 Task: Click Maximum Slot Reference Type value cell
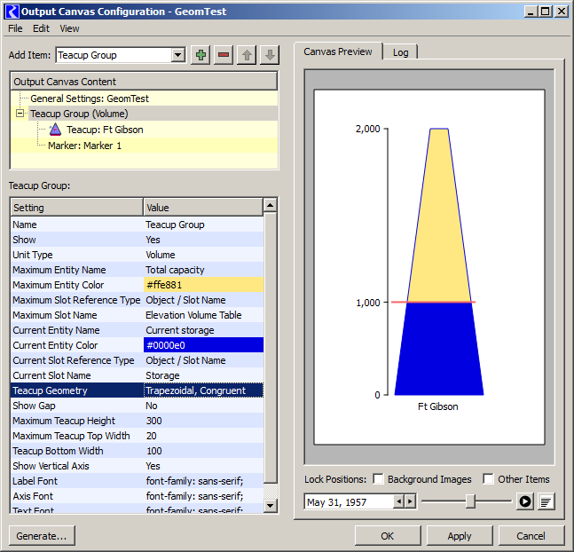(203, 300)
